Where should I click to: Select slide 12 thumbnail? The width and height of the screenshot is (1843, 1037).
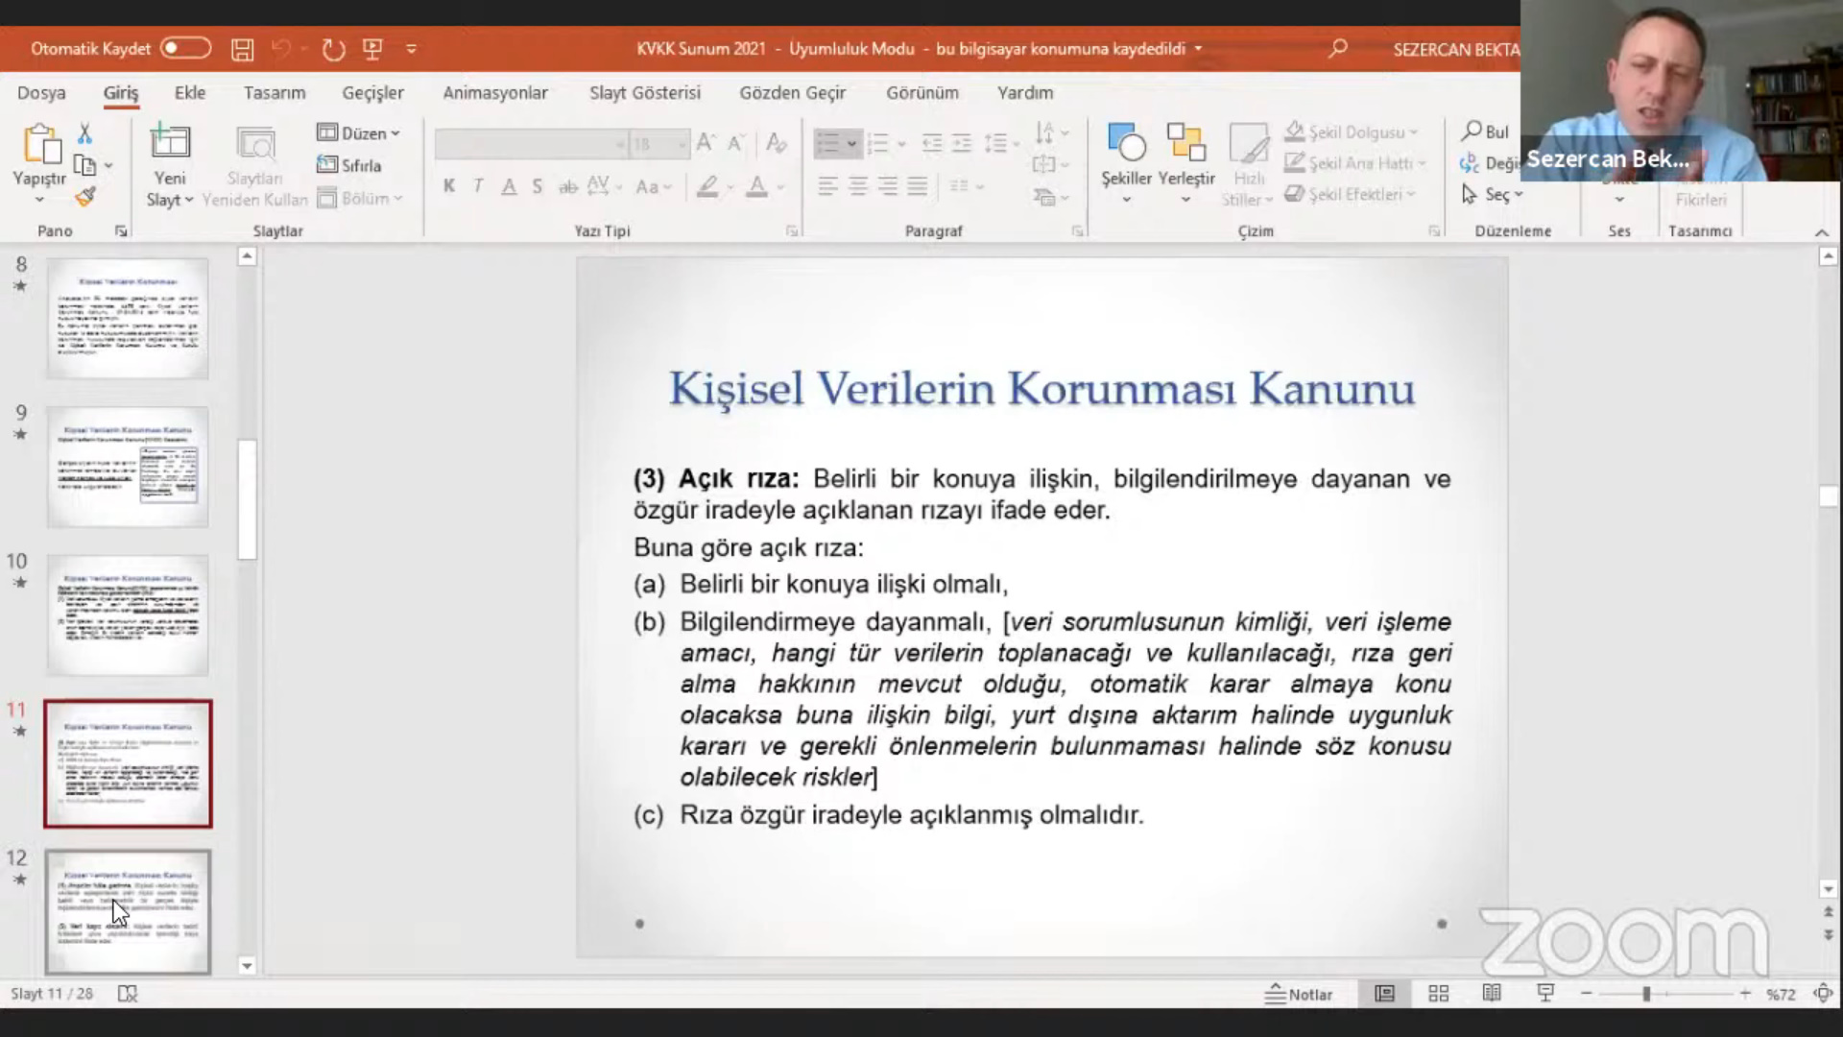click(128, 911)
